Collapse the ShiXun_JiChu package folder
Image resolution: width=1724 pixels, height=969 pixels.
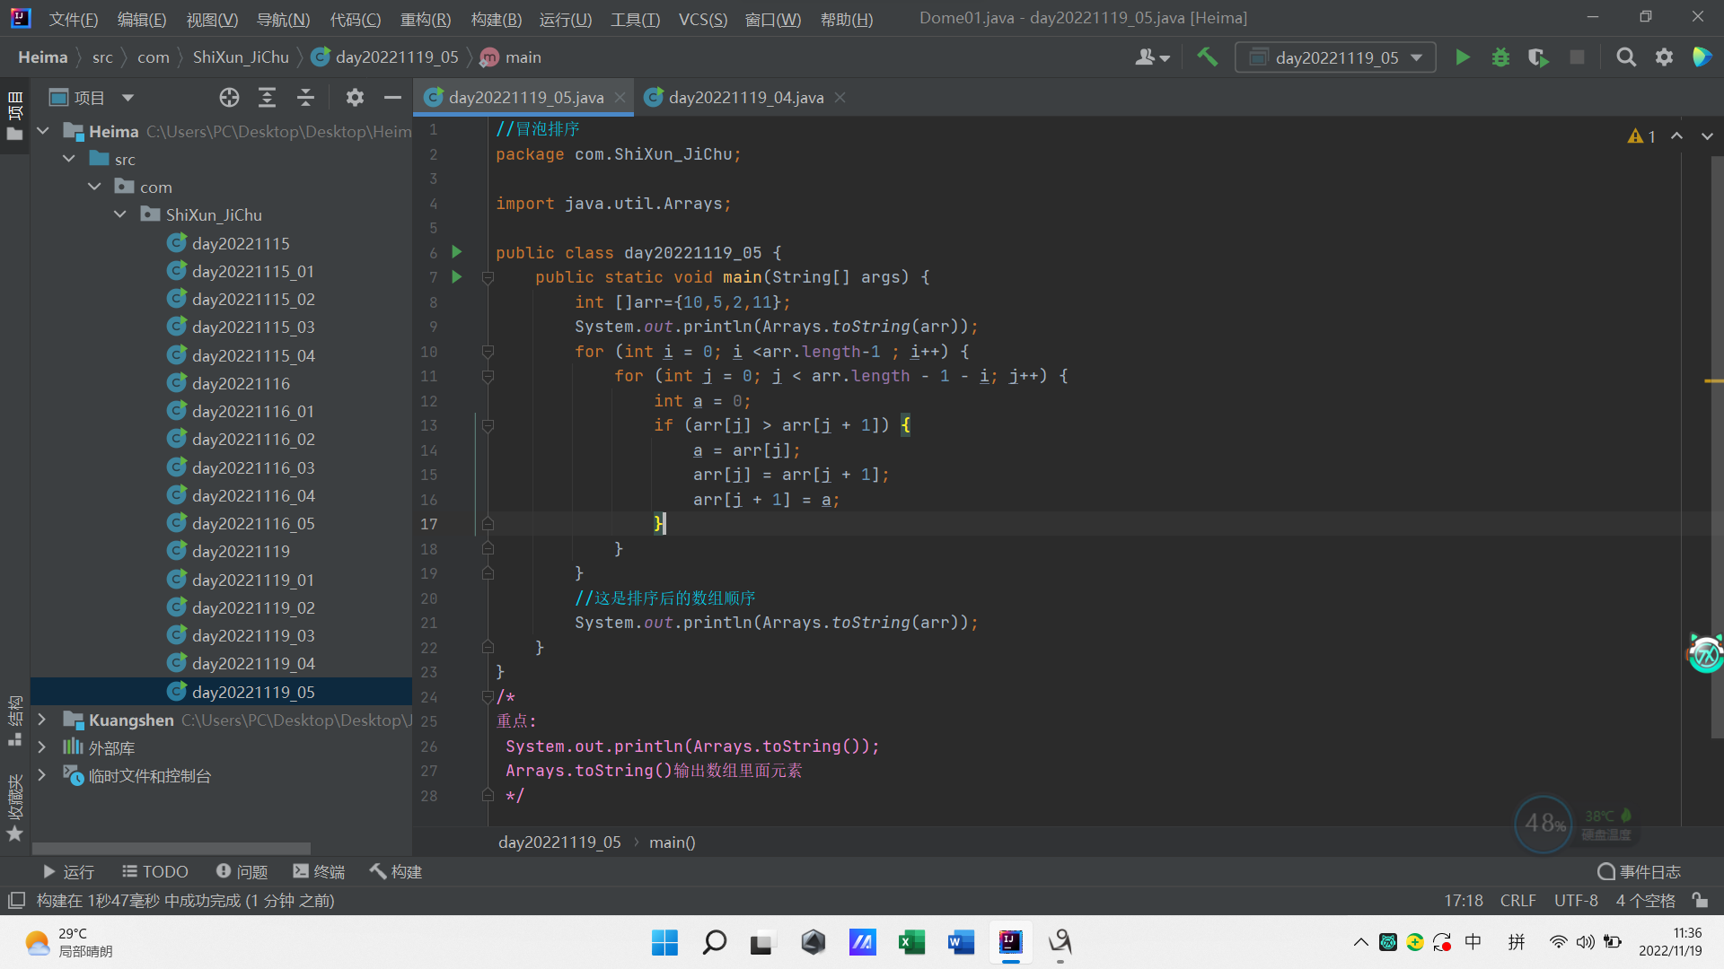point(120,215)
